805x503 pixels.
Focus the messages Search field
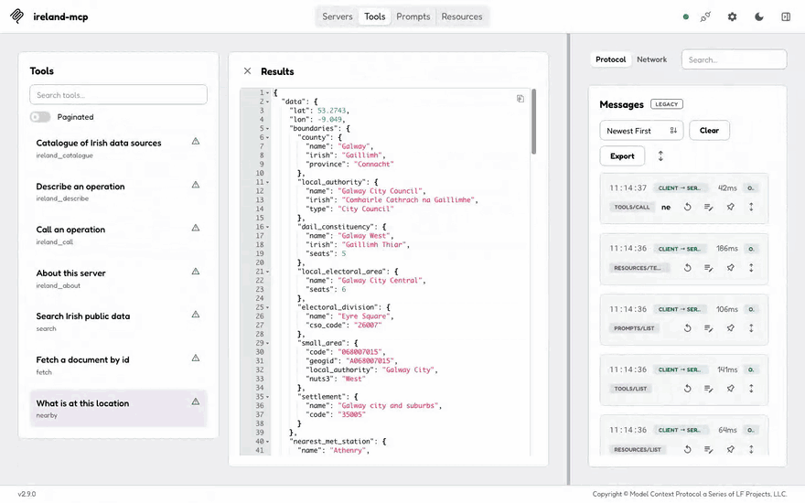(735, 59)
